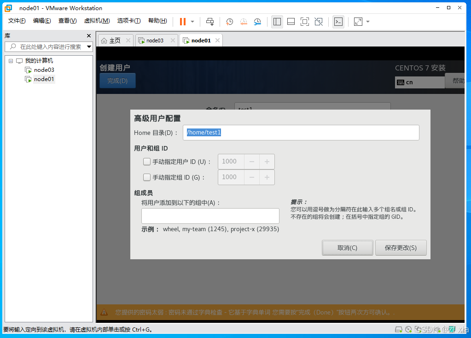
Task: Open the snapshot manager icon
Action: tap(257, 22)
